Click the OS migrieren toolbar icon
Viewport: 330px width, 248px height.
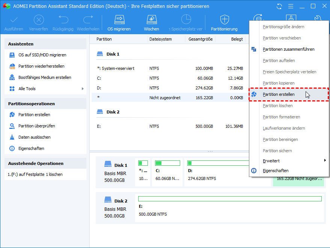tap(119, 23)
